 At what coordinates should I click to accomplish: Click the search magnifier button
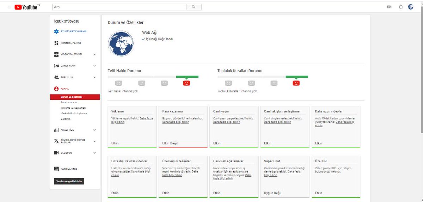194,7
